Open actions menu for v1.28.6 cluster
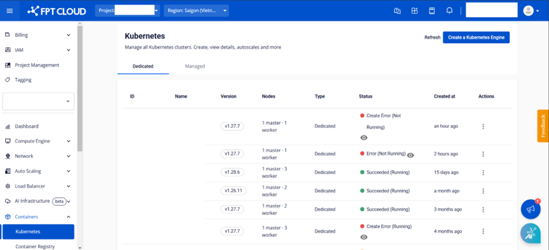This screenshot has width=549, height=250. coord(483,173)
